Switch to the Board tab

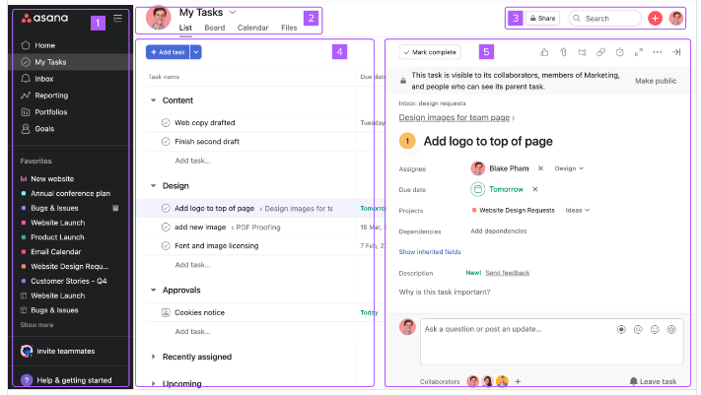(x=215, y=28)
